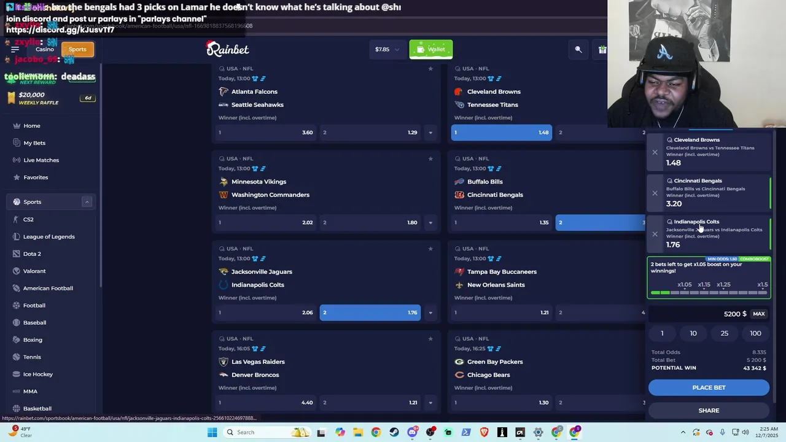
Task: Select Valorant in the sports list
Action: [34, 271]
